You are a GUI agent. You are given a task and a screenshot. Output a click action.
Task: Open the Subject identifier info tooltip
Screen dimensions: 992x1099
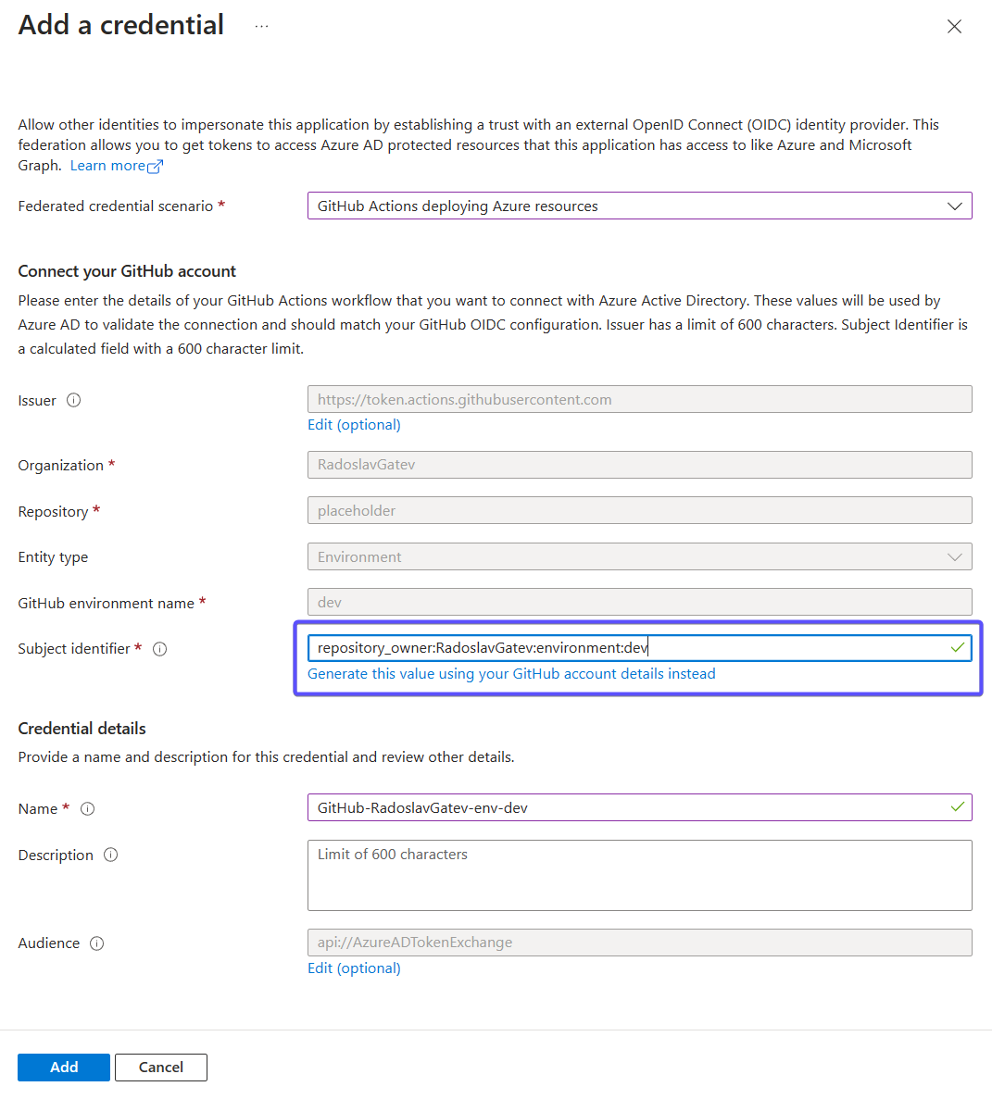159,648
